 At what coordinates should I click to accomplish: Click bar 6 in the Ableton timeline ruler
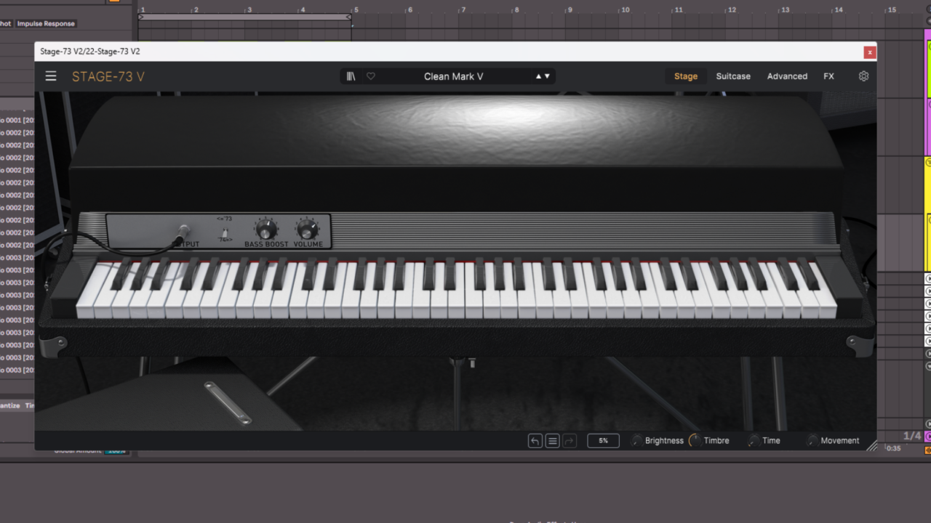(410, 10)
